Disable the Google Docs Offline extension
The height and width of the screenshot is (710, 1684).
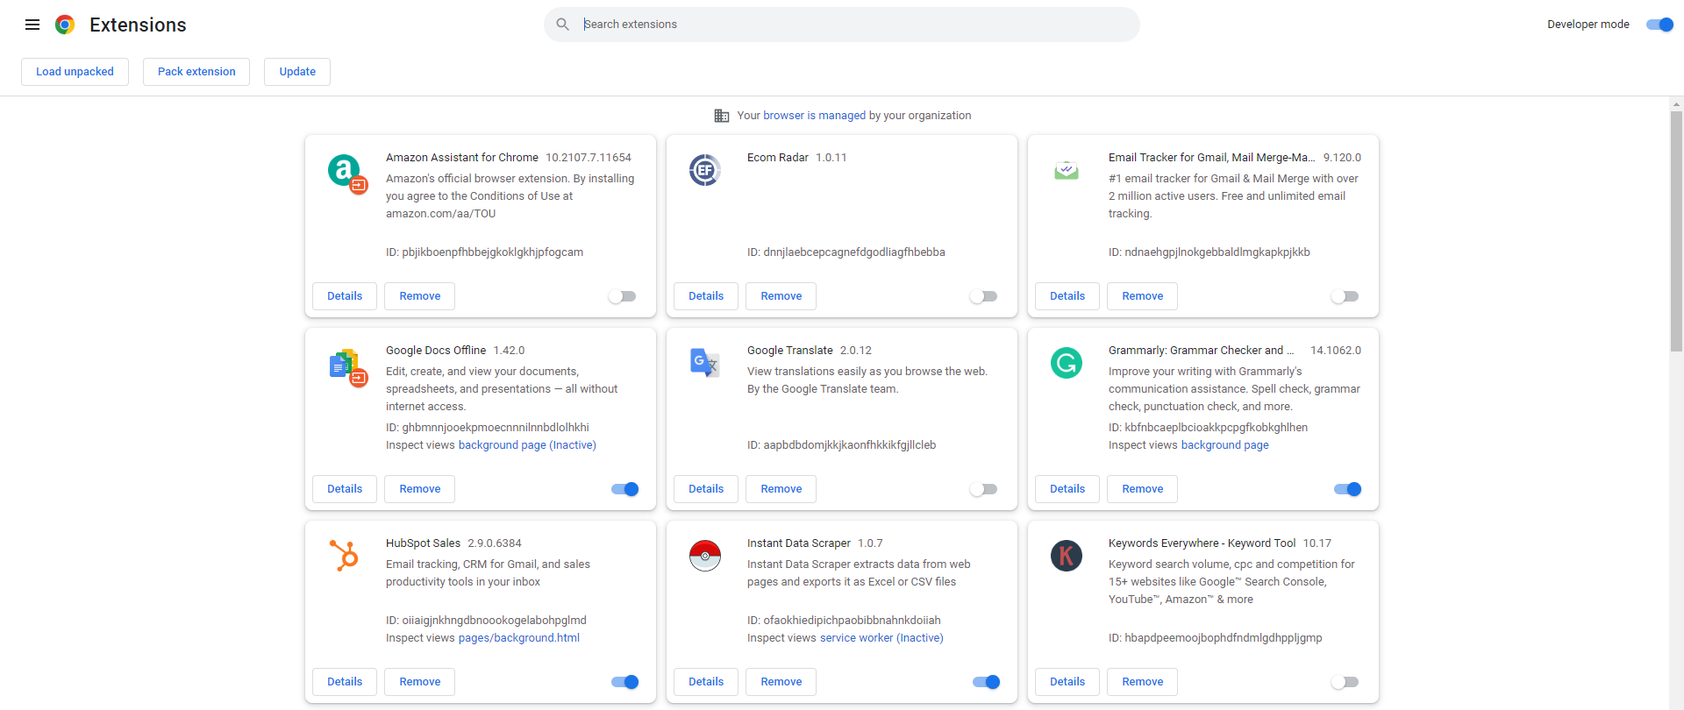pyautogui.click(x=625, y=489)
